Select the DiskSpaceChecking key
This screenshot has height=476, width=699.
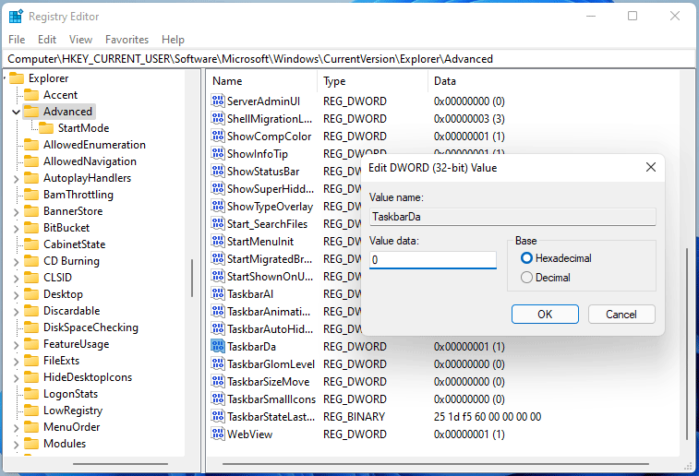pyautogui.click(x=90, y=327)
